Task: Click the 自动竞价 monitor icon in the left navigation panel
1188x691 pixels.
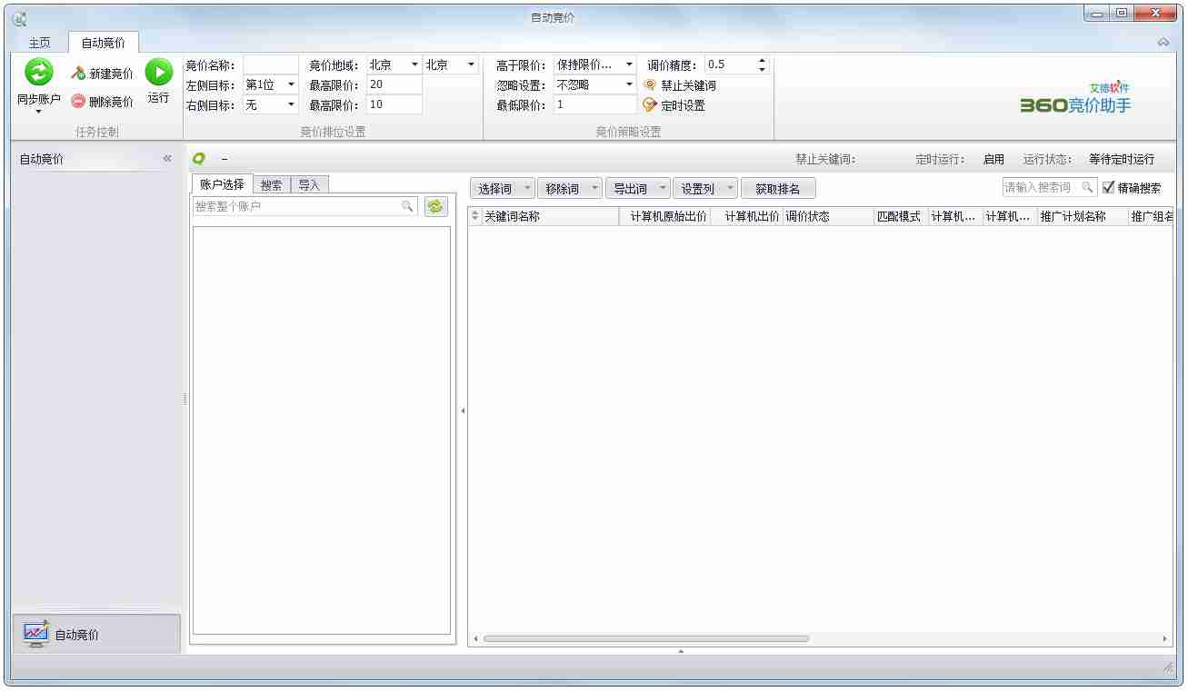Action: (36, 634)
